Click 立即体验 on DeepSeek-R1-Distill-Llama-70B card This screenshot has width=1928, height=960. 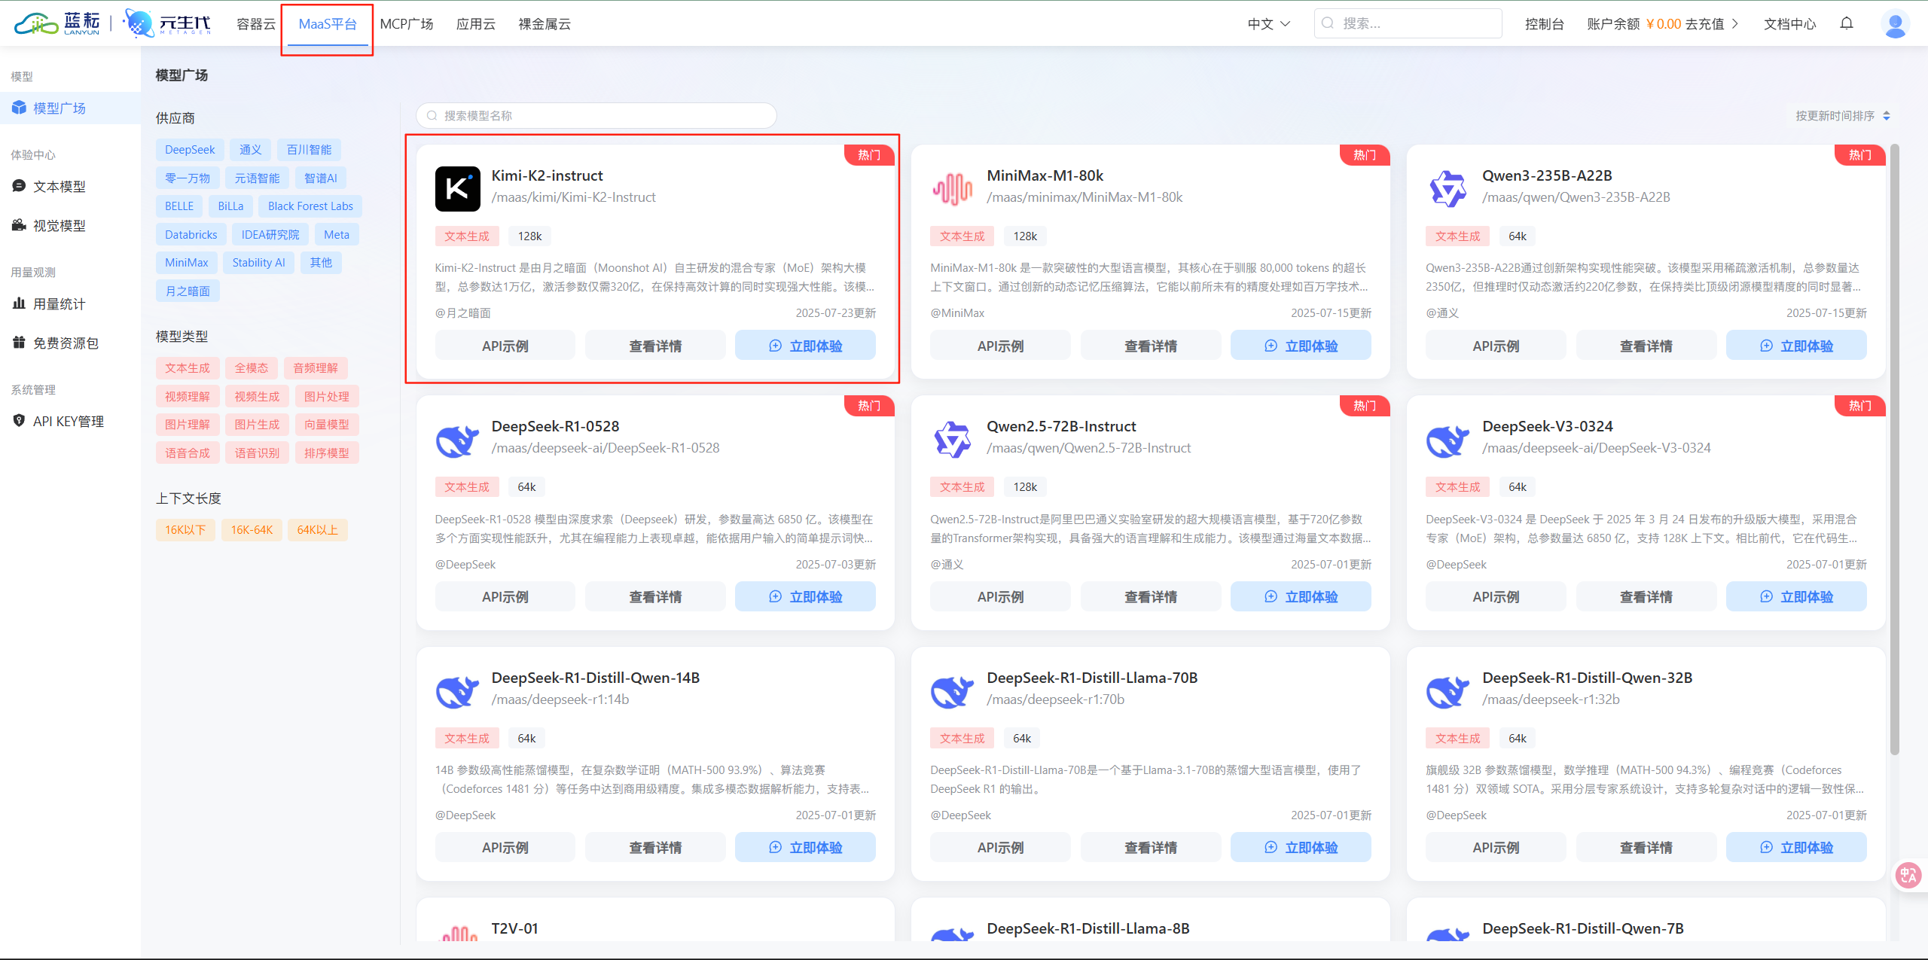point(1301,847)
